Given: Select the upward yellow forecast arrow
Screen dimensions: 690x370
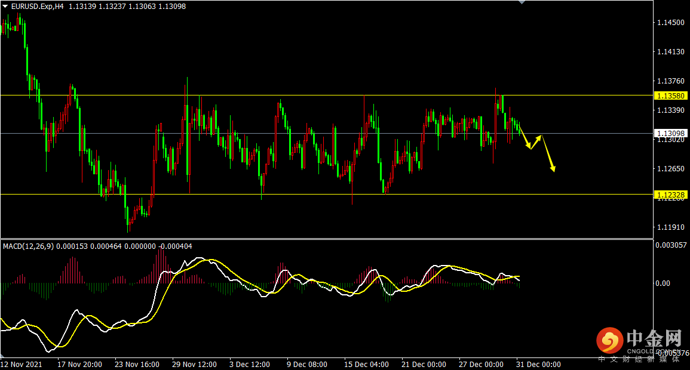Looking at the screenshot, I should 536,142.
